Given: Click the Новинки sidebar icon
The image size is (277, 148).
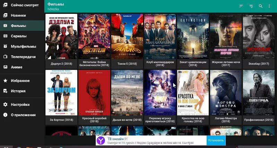Looking at the screenshot, I should [x=5, y=15].
